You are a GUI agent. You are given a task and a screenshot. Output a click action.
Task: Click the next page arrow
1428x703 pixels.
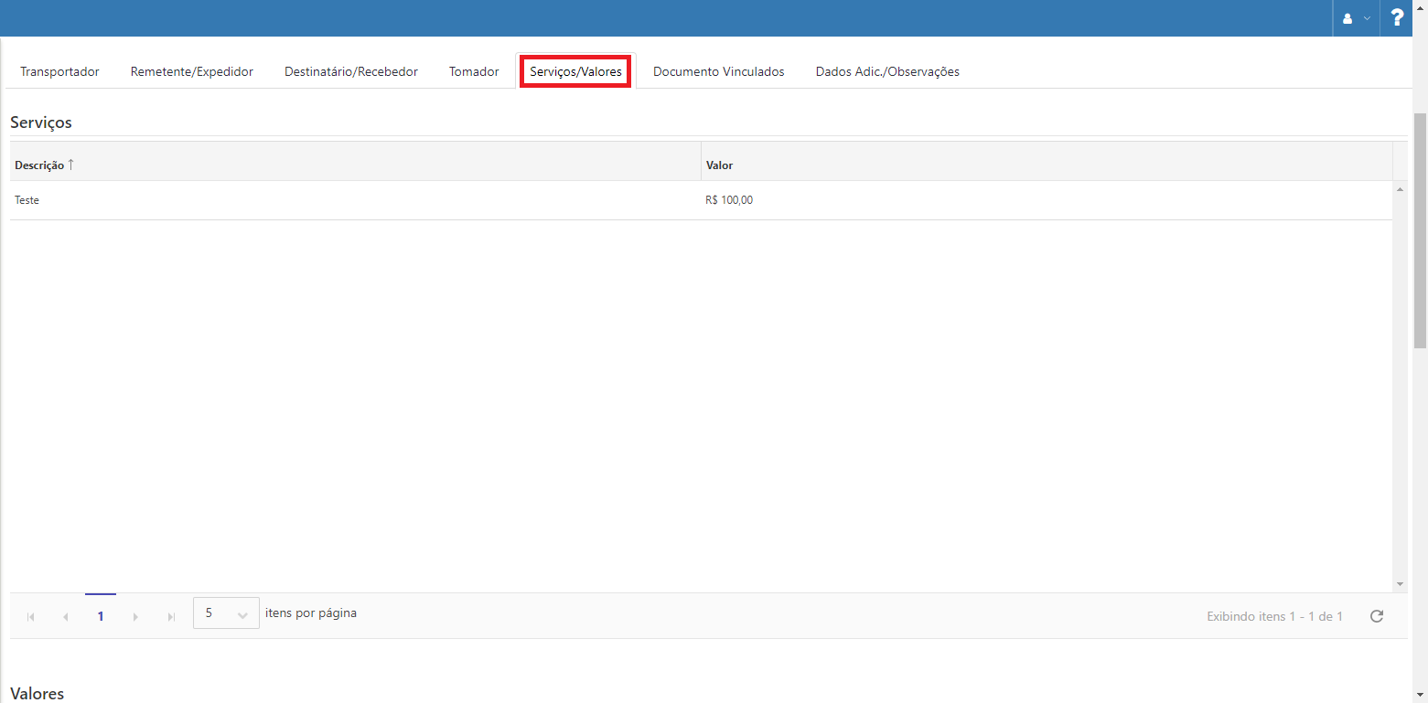(135, 617)
